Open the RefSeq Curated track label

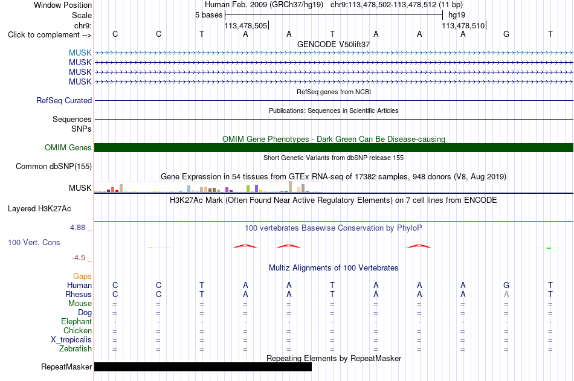pyautogui.click(x=64, y=100)
